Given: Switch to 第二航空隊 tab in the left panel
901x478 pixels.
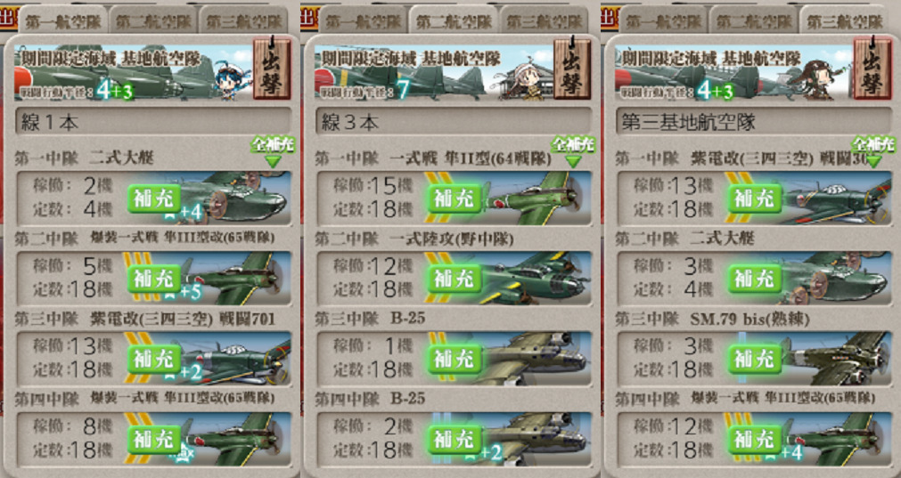Looking at the screenshot, I should [x=153, y=21].
